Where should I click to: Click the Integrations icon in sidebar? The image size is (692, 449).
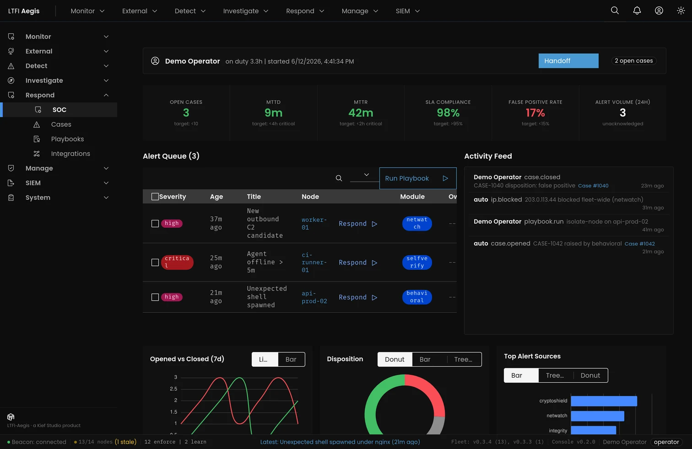pyautogui.click(x=37, y=154)
